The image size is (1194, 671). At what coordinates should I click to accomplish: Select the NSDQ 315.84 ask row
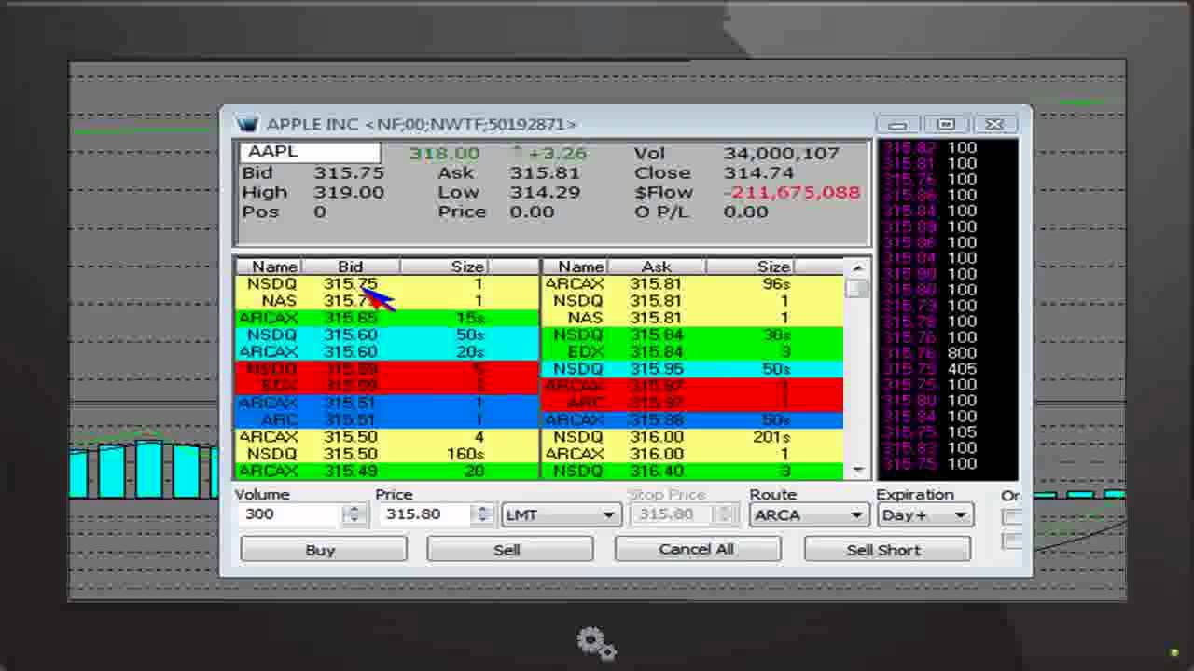[x=692, y=335]
